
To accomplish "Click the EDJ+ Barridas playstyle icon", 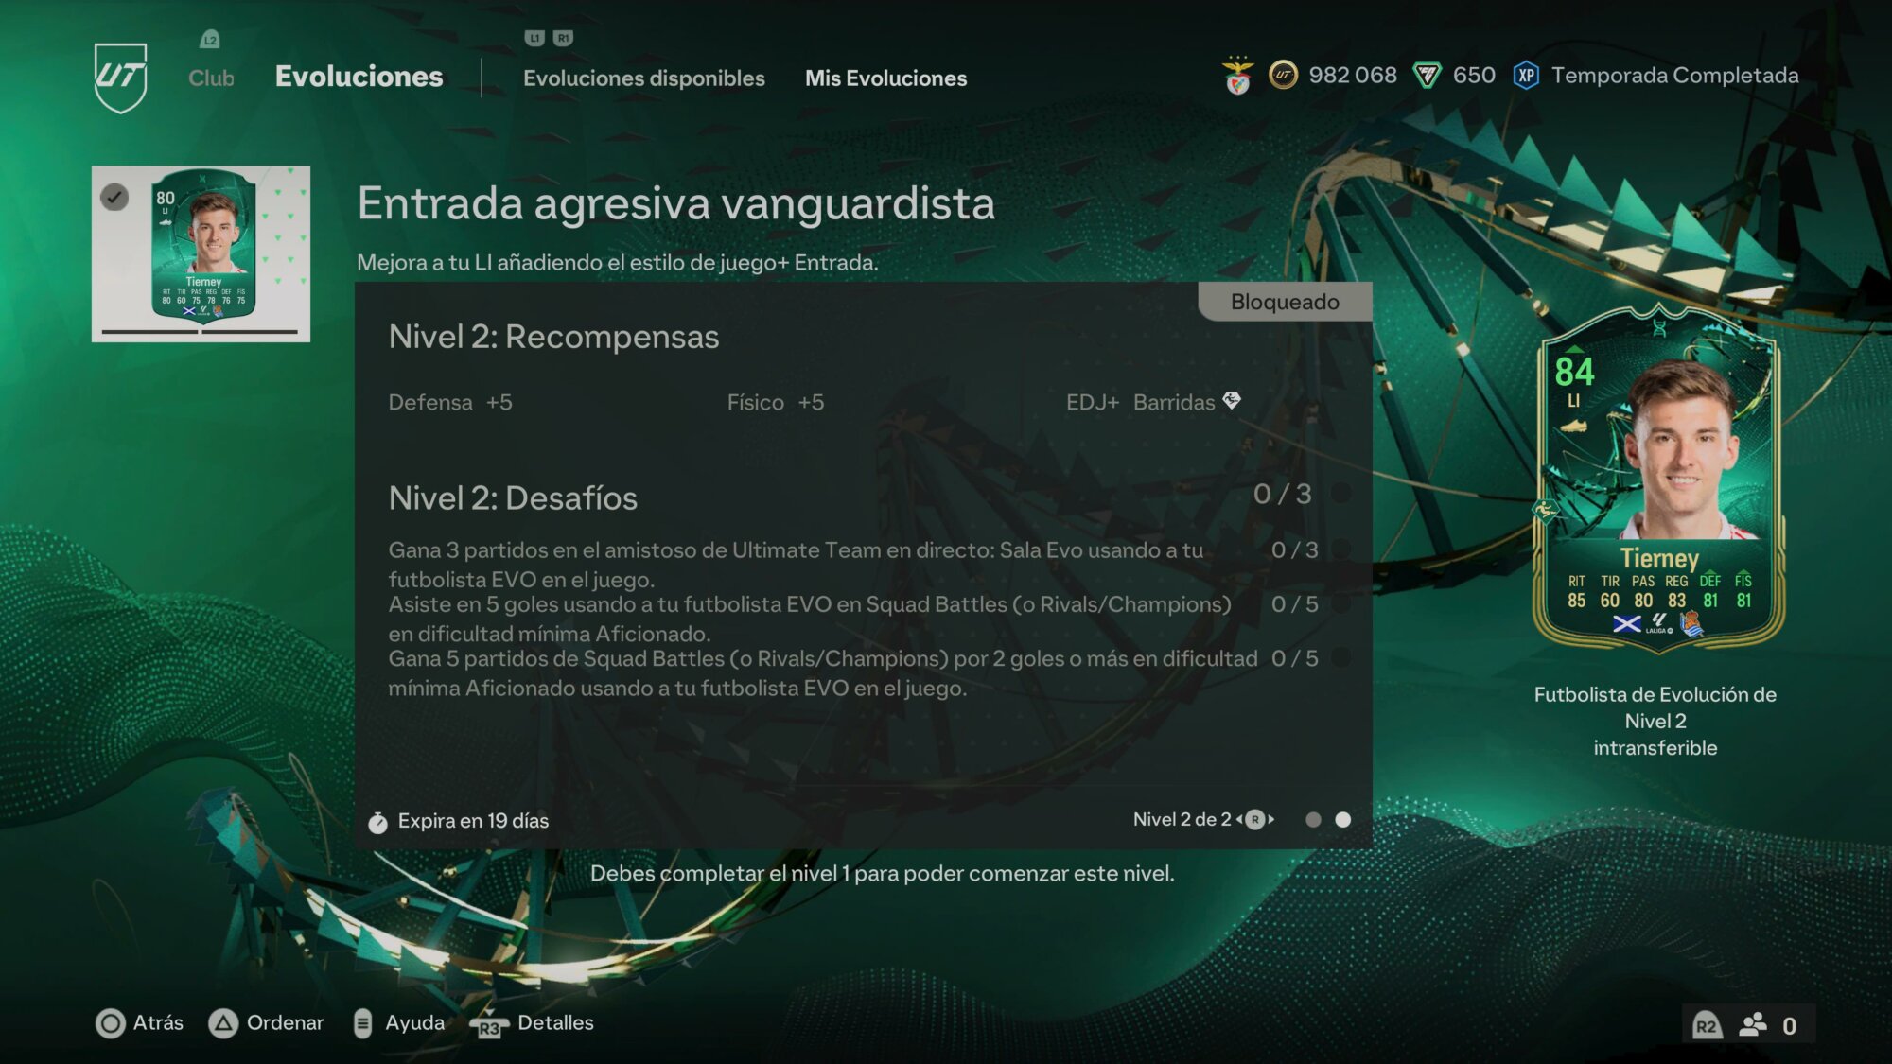I will [x=1231, y=401].
